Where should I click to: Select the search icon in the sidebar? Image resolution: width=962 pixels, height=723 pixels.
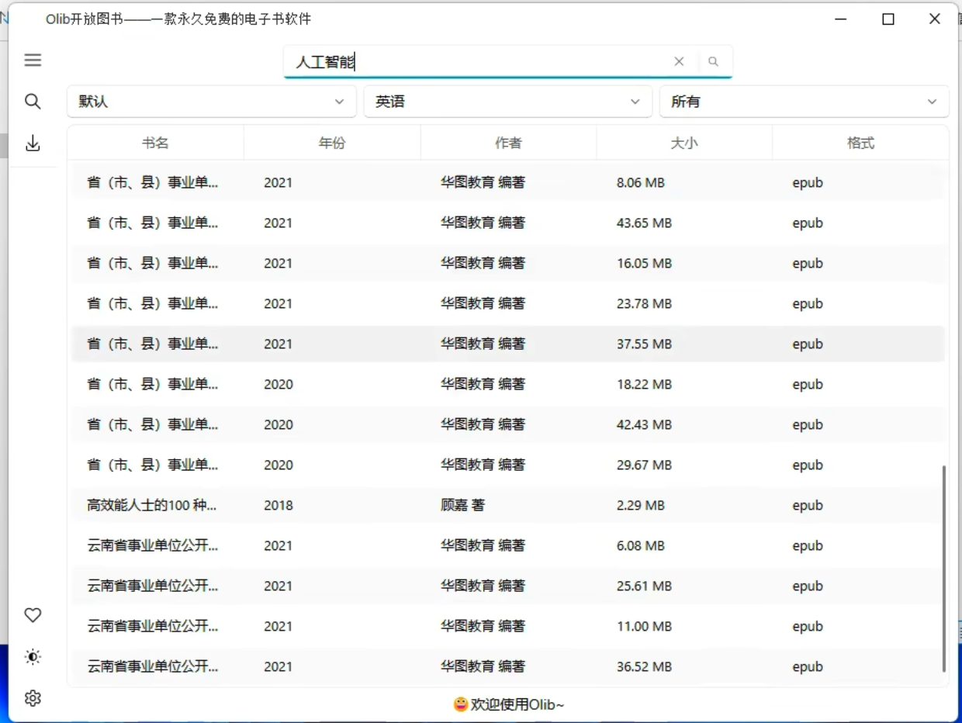pos(33,101)
